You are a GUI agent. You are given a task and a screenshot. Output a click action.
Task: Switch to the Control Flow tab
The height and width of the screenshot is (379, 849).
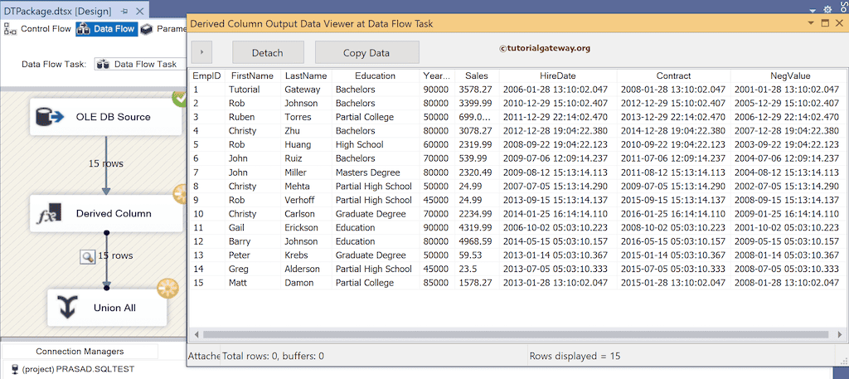(x=38, y=29)
